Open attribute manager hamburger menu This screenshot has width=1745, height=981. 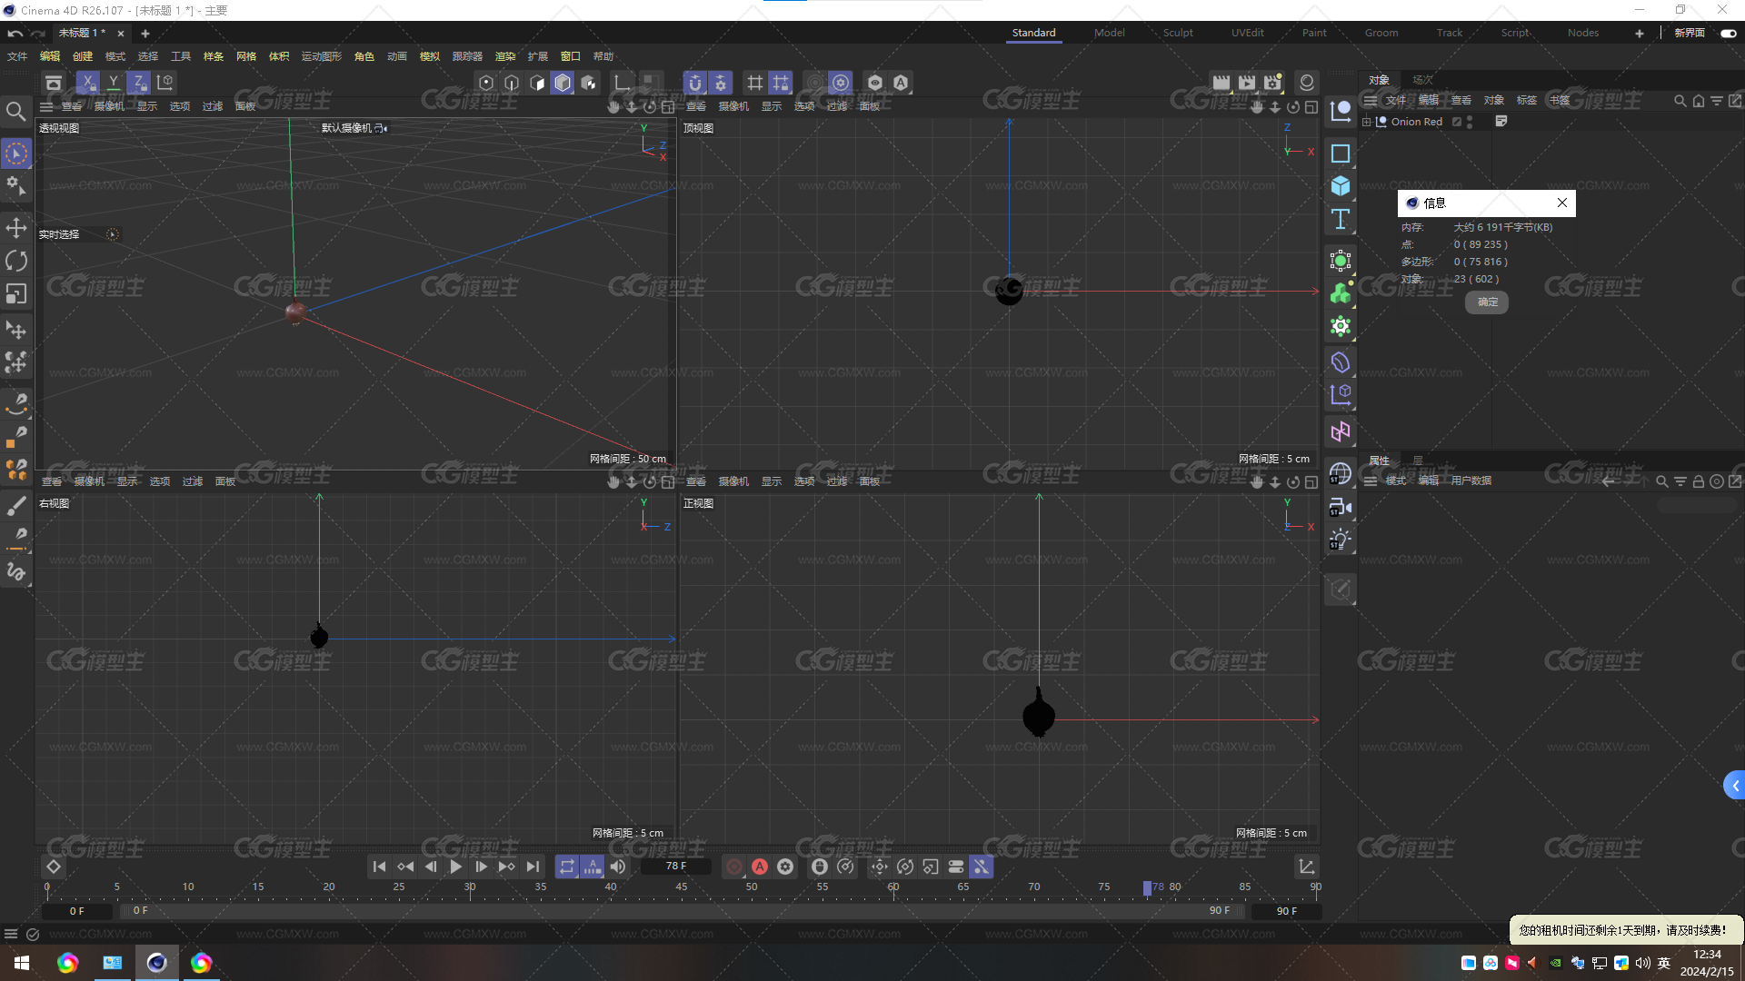coord(1370,481)
